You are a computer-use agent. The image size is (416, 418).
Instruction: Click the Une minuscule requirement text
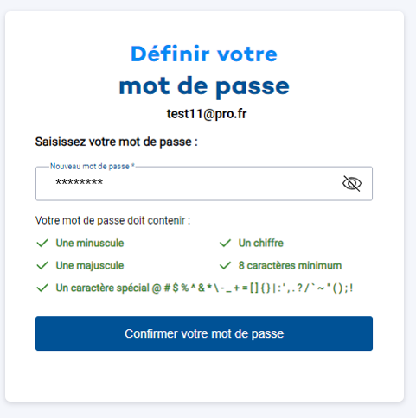pos(90,243)
